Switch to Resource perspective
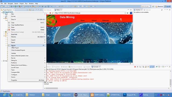This screenshot has height=97, width=172. click(x=159, y=6)
